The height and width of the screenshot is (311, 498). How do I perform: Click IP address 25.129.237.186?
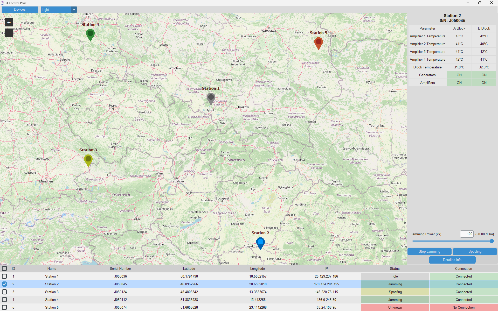[x=326, y=276]
